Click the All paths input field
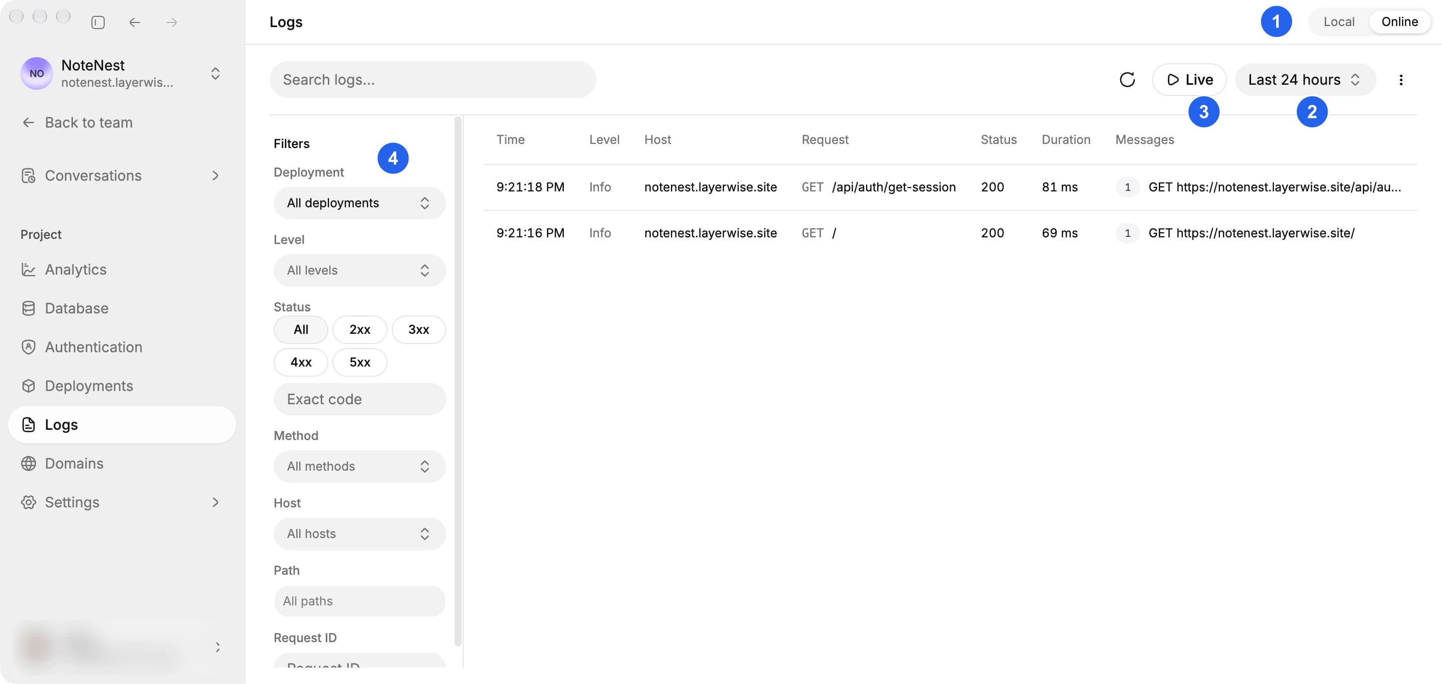Viewport: 1442px width, 684px height. [x=359, y=601]
